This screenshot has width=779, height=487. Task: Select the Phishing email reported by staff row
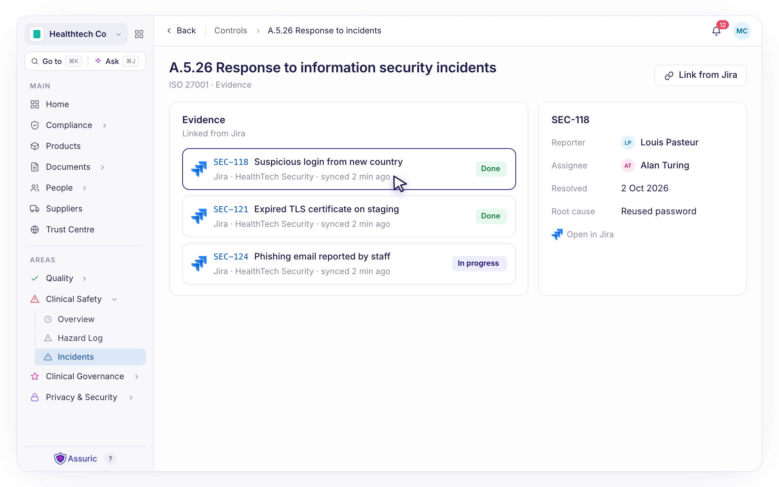point(349,264)
